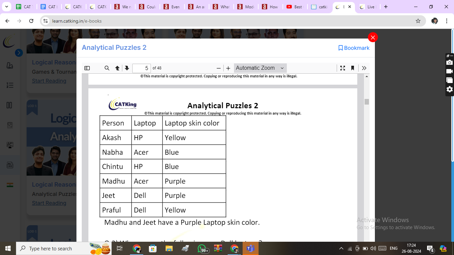Image resolution: width=454 pixels, height=255 pixels.
Task: Open the Chrome three-dot menu
Action: tap(446, 21)
